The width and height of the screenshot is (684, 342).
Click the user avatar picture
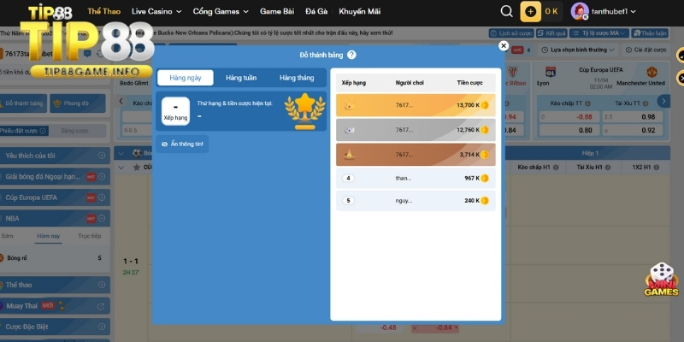[579, 11]
